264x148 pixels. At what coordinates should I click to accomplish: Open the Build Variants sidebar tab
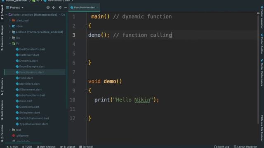click(2, 110)
